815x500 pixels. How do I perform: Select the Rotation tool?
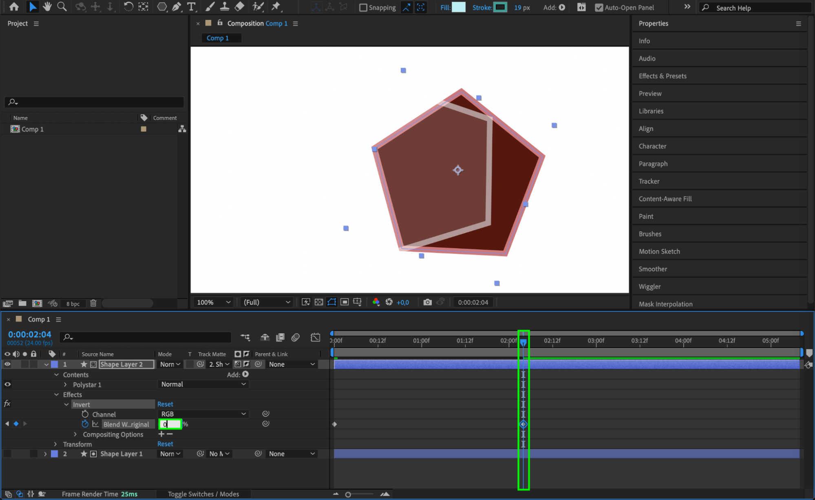[x=128, y=7]
